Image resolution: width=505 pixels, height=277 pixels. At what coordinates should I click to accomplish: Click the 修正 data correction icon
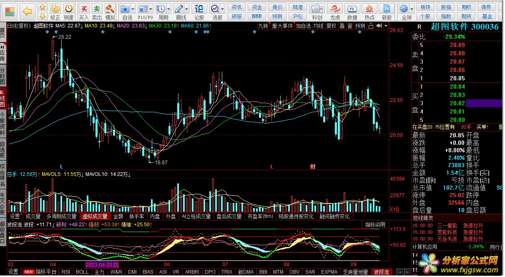[x=55, y=12]
